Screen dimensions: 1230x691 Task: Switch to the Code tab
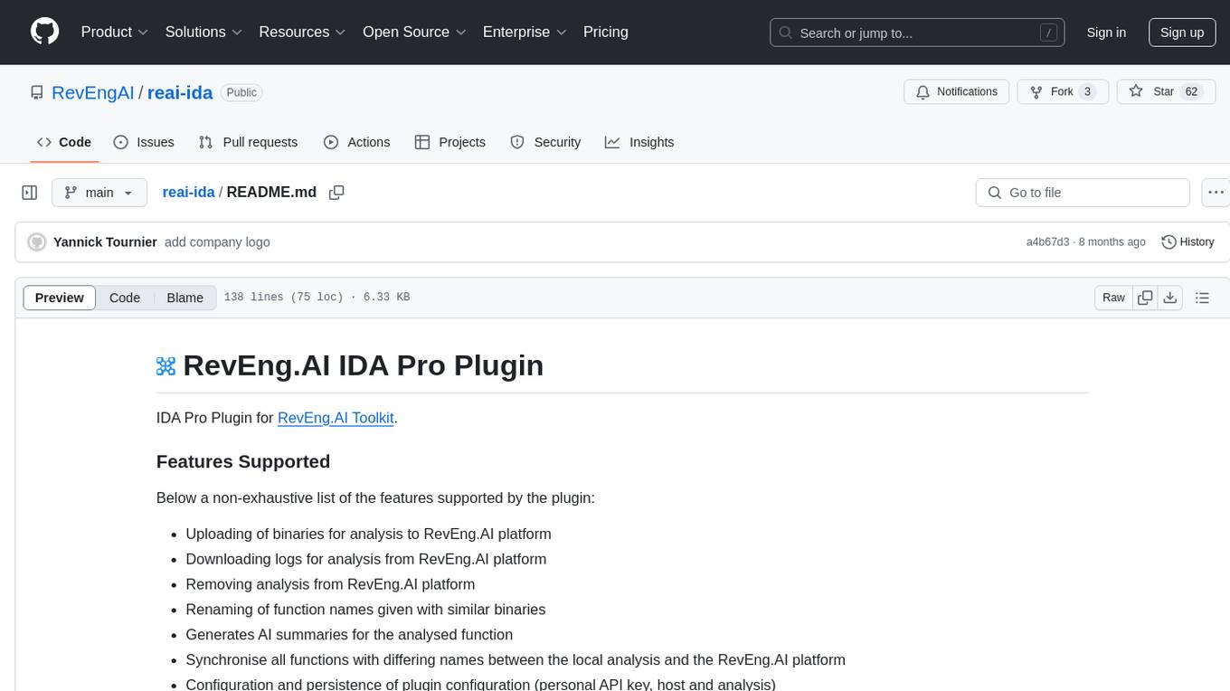tap(64, 142)
